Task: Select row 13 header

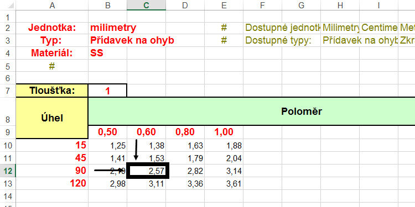Action: pos(8,183)
